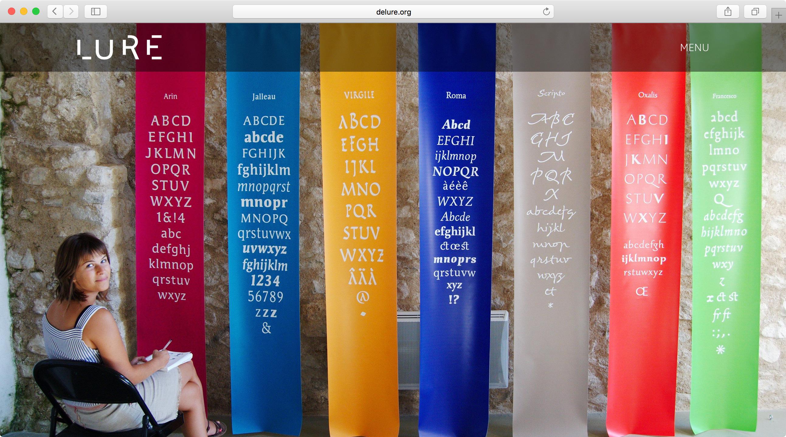Show all tabs overview

(755, 12)
